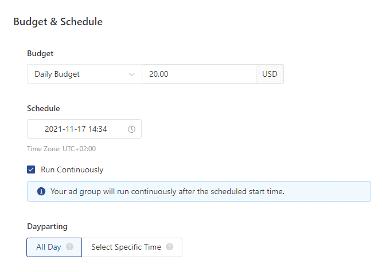Click the help icon beside All Day
Image resolution: width=382 pixels, height=272 pixels.
click(69, 247)
